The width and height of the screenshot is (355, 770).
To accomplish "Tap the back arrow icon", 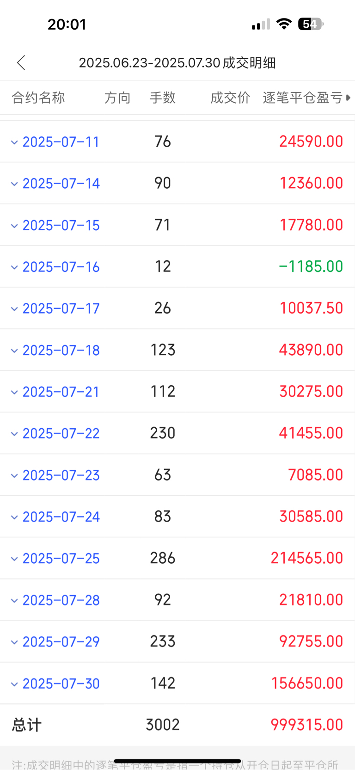I will tap(21, 62).
